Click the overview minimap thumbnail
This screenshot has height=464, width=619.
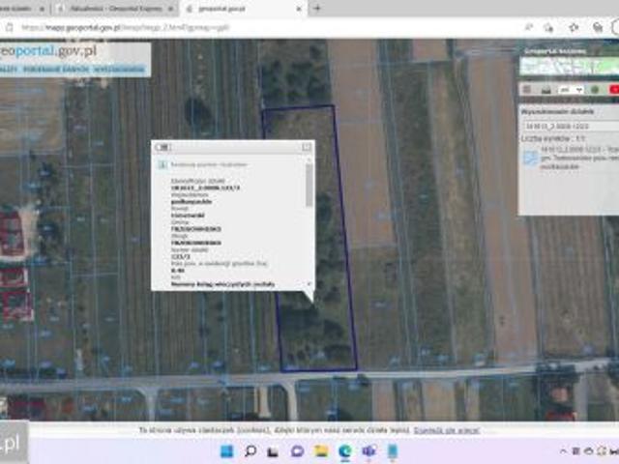[568, 67]
